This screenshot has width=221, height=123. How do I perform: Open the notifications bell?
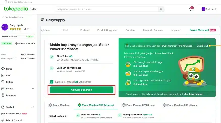[x=190, y=9]
